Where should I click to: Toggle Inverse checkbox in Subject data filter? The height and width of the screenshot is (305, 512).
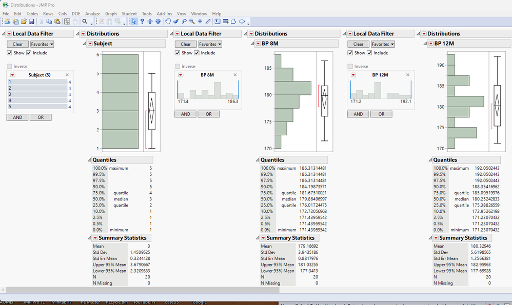pyautogui.click(x=9, y=66)
